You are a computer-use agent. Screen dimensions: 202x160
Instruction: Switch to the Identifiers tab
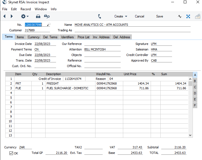[67, 37]
